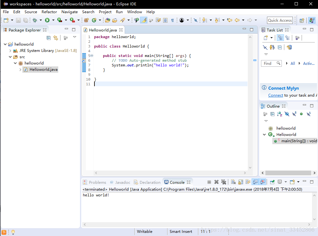The height and width of the screenshot is (236, 318).
Task: Click Collapse All icon in Task List toolbar
Action: pyautogui.click(x=280, y=48)
